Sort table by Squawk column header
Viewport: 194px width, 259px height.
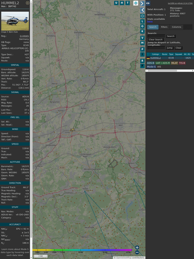click(x=179, y=54)
